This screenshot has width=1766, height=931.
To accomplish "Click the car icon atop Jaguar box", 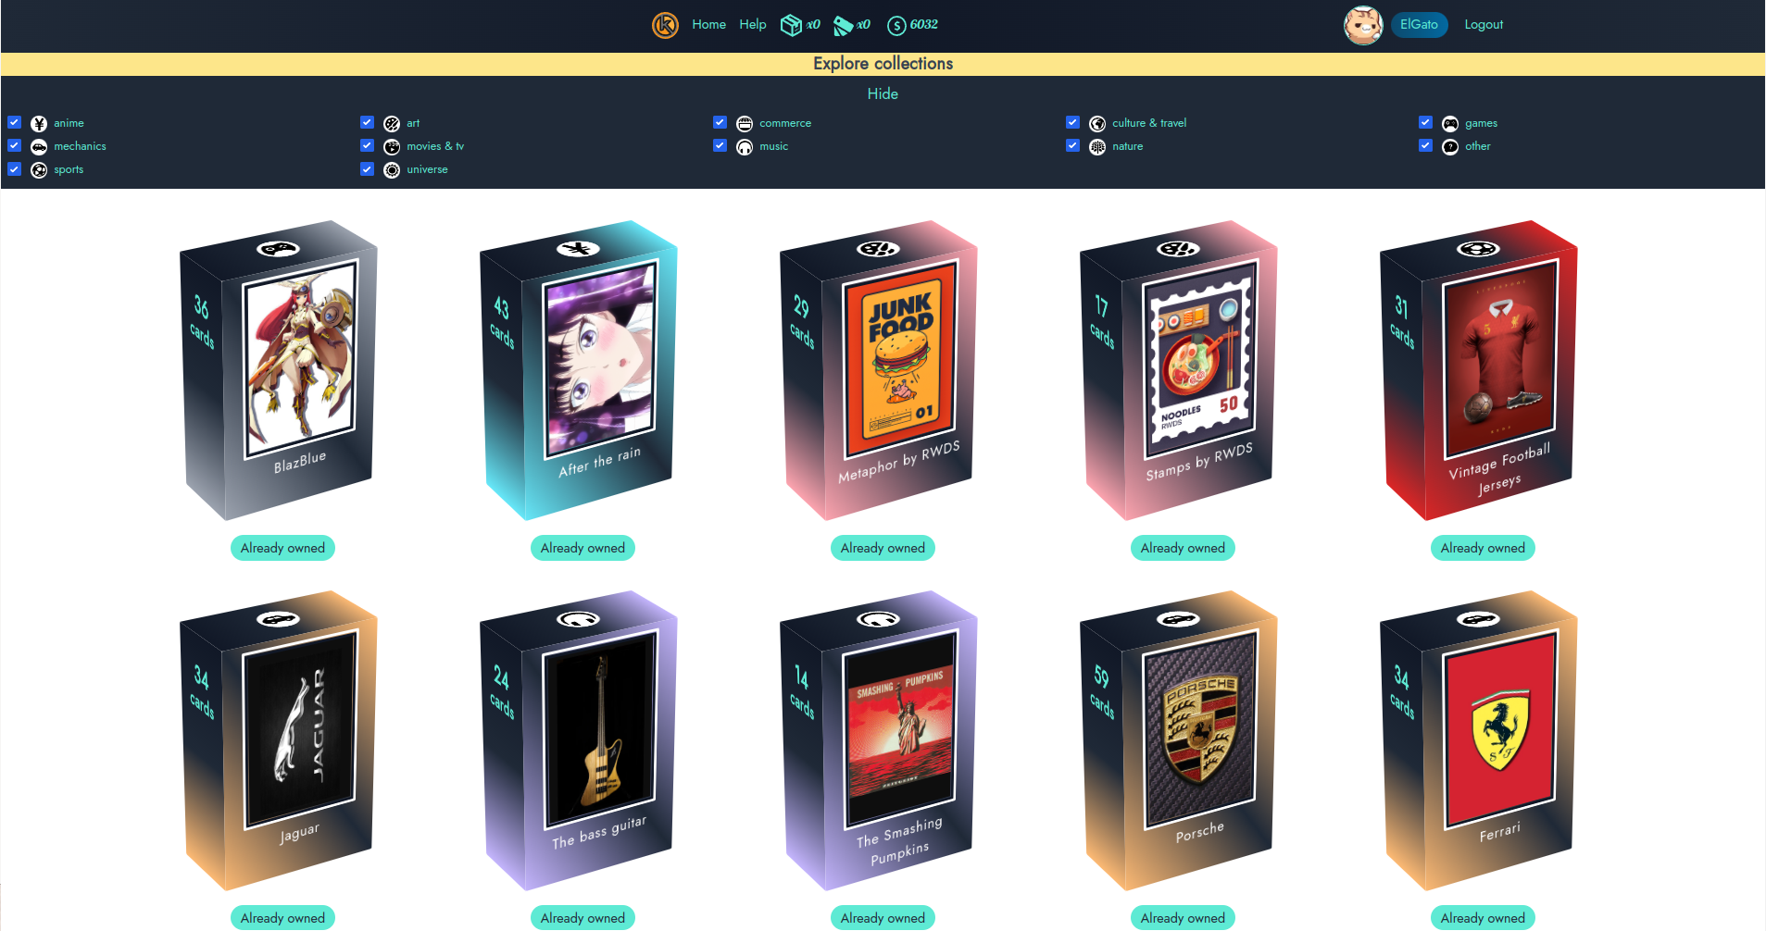I will tap(278, 619).
